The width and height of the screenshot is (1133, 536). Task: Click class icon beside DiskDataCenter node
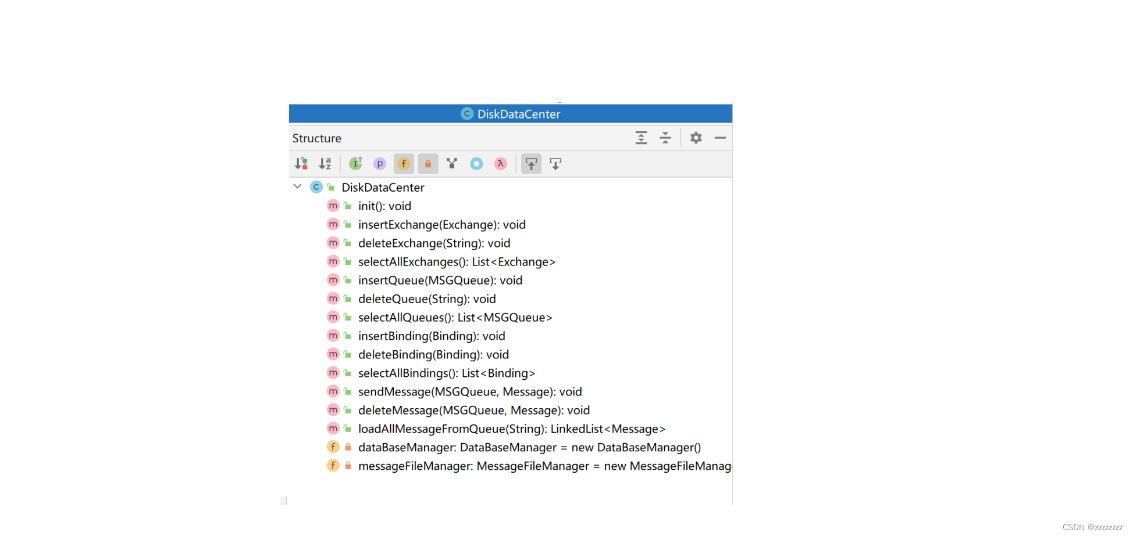point(316,187)
